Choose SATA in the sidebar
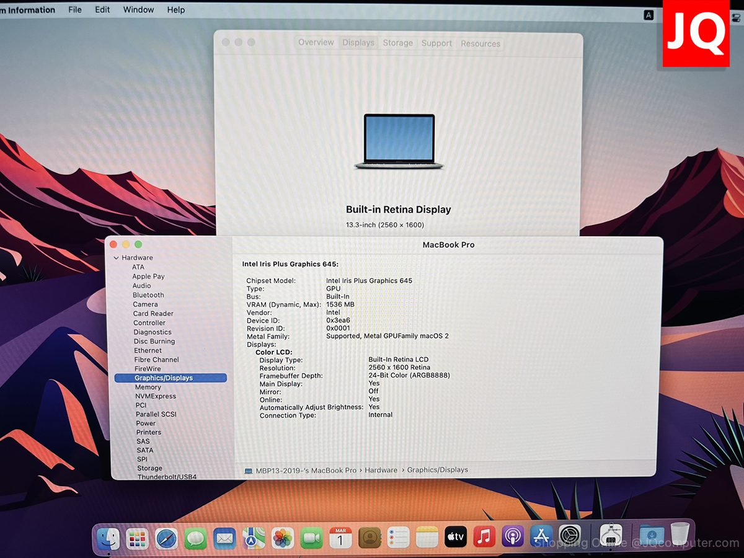This screenshot has height=558, width=744. (x=145, y=450)
